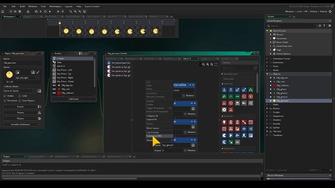This screenshot has width=335, height=188.
Task: Click the Add Event button
Action: pos(74,99)
